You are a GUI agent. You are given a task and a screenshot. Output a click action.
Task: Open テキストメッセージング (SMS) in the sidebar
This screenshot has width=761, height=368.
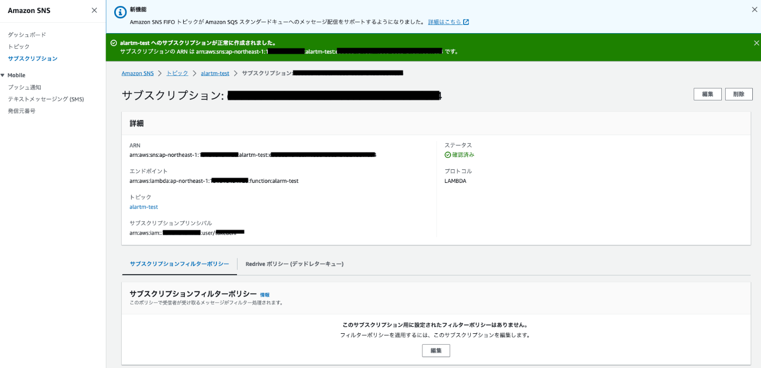point(46,99)
